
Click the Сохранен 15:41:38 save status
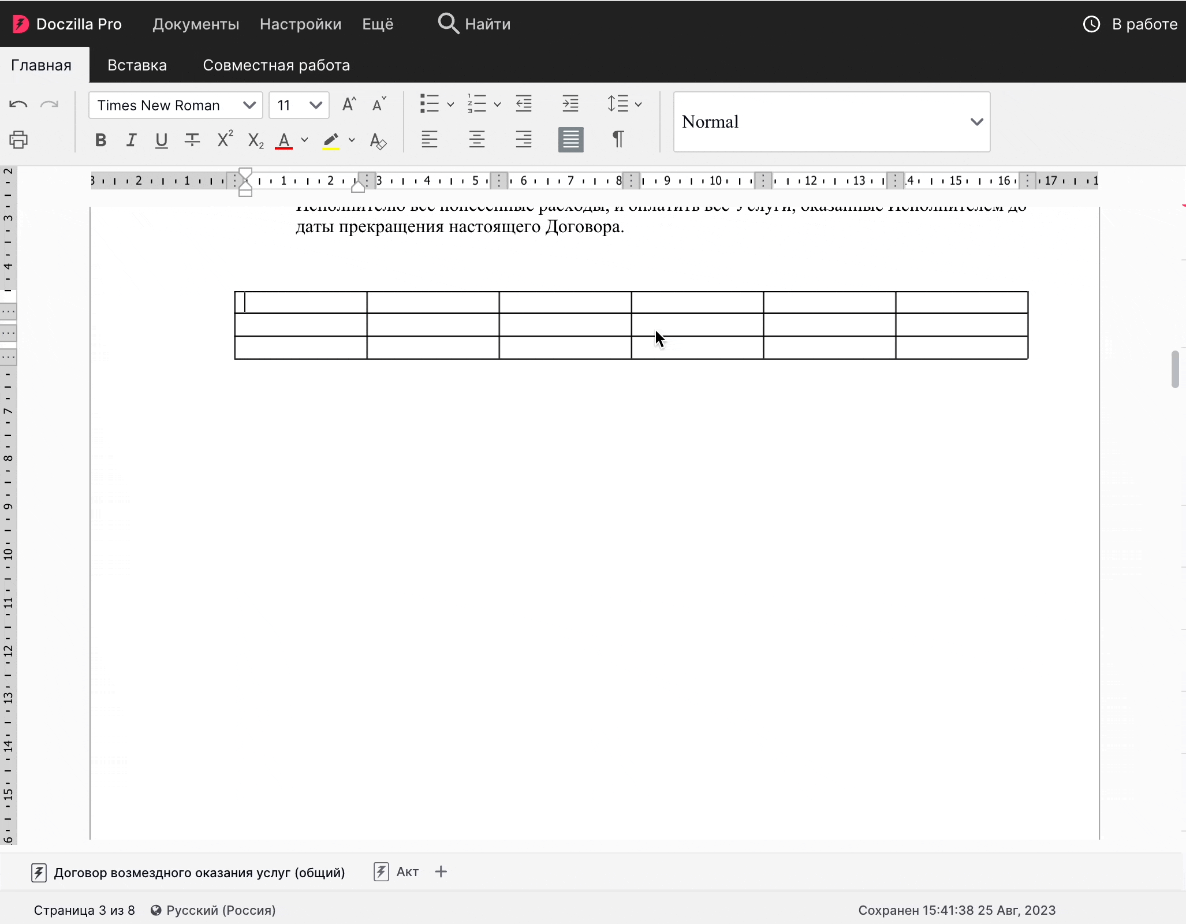point(957,910)
